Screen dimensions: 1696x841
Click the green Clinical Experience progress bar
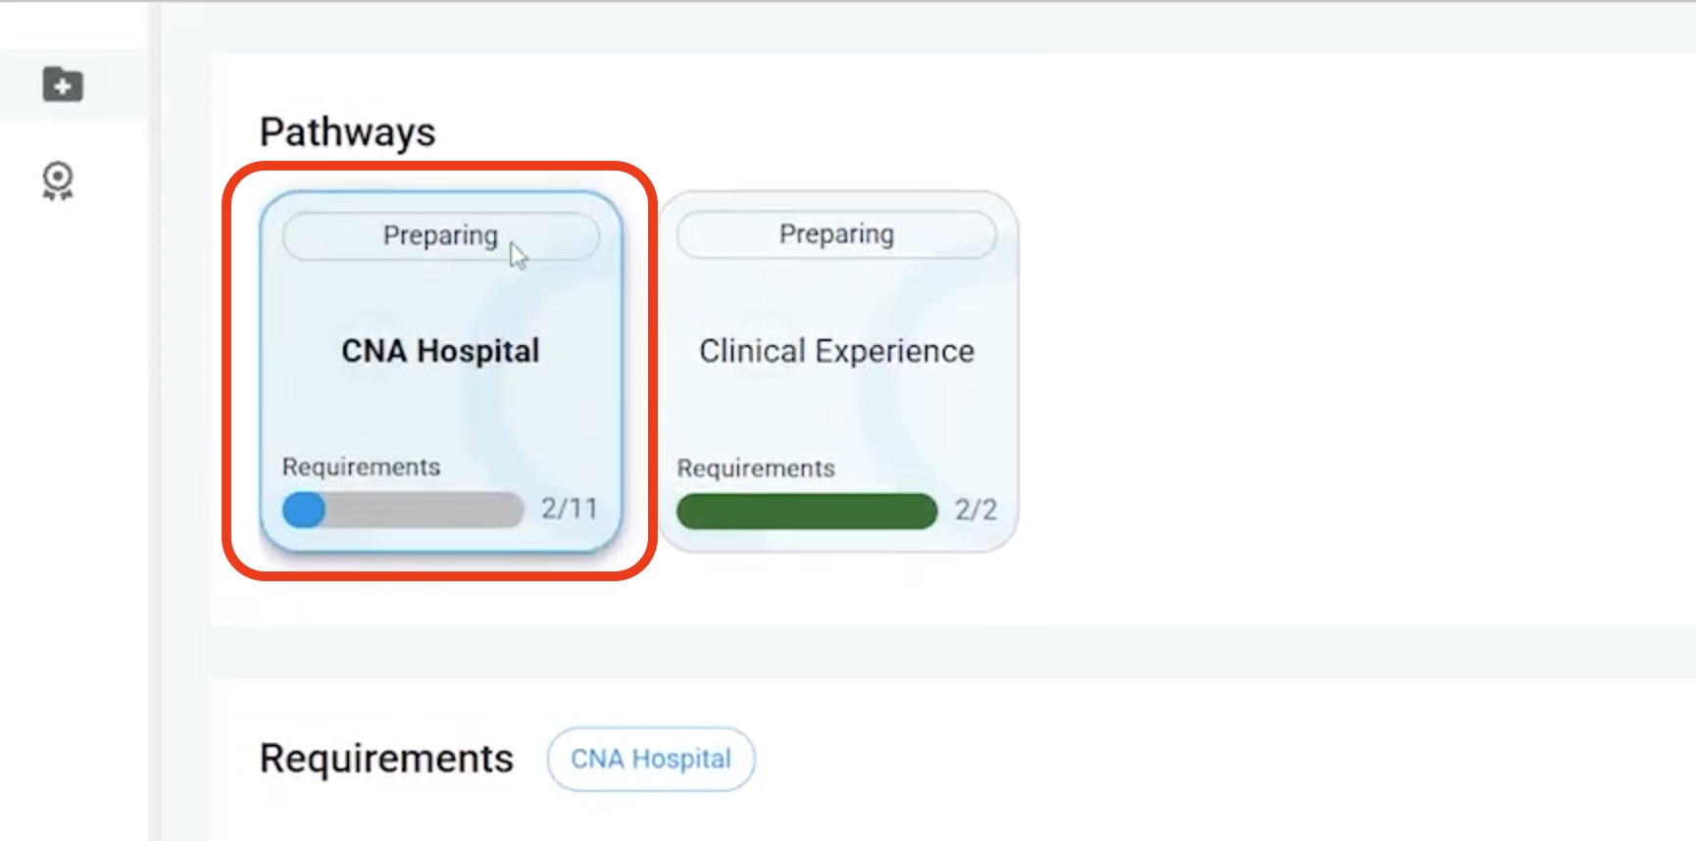tap(806, 512)
